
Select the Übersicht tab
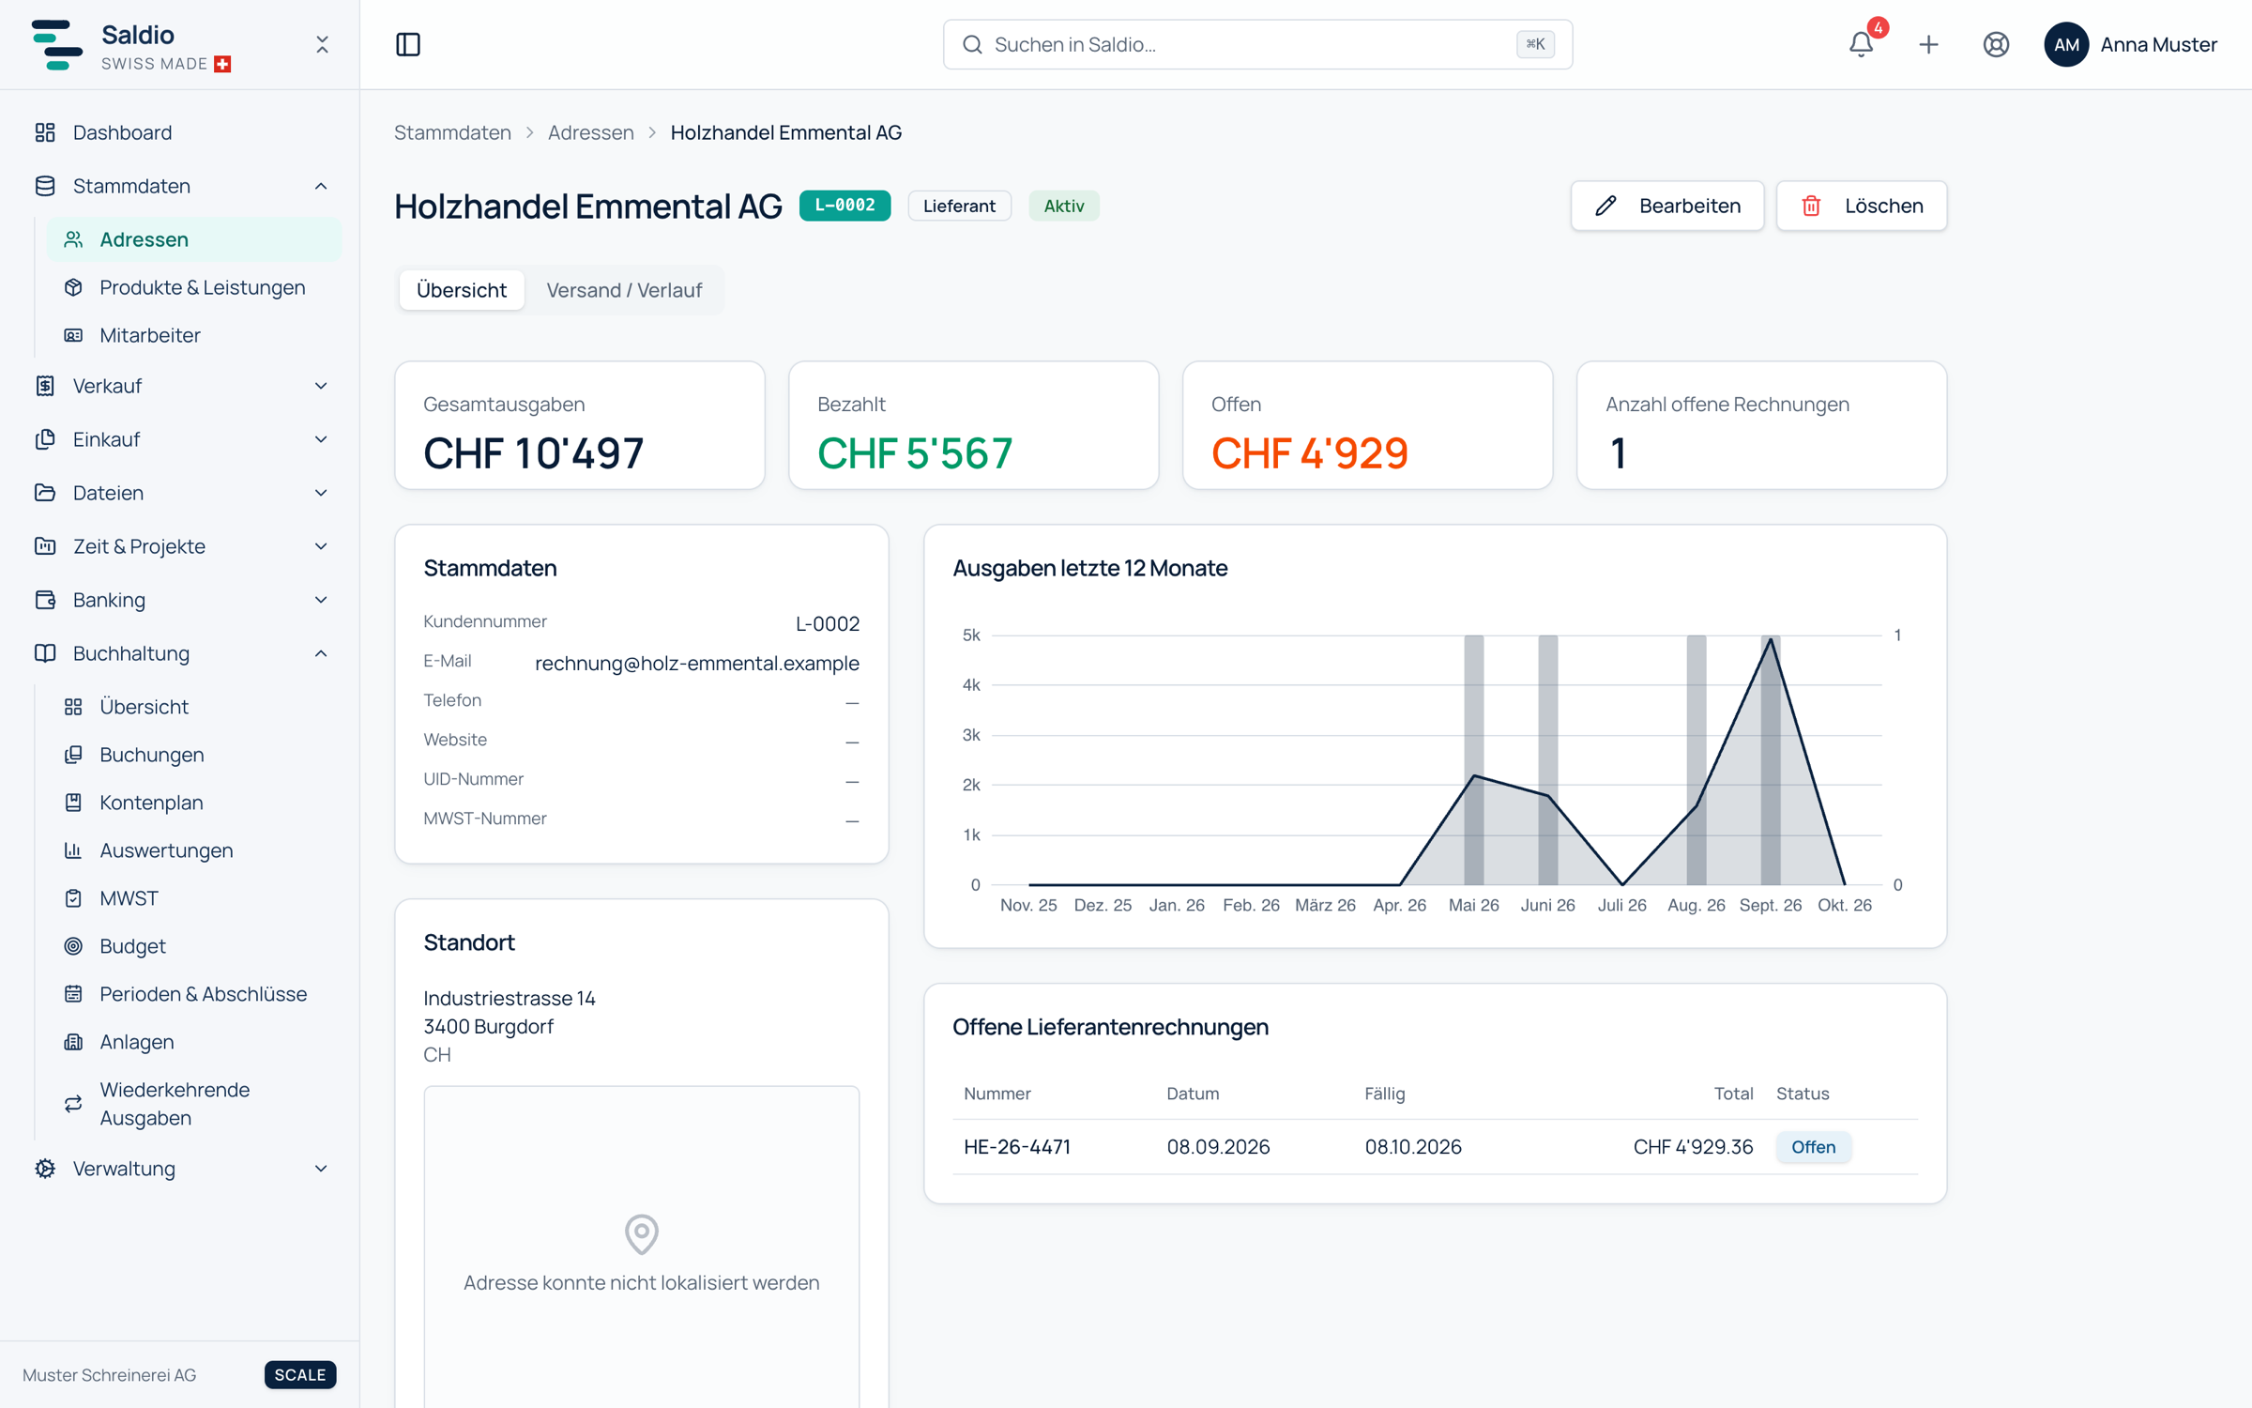tap(462, 290)
